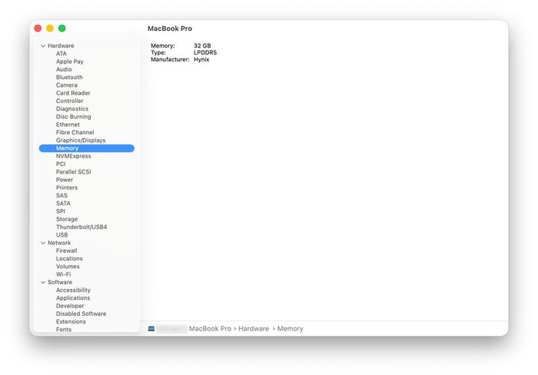Viewport: 538px width, 375px height.
Task: Select Locations under Network
Action: tap(69, 259)
